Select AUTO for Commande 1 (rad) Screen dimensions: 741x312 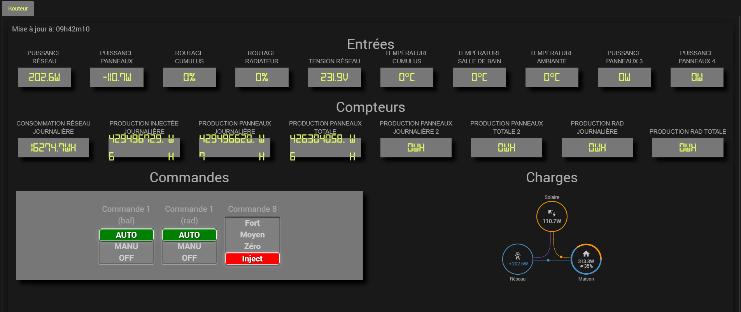(189, 235)
